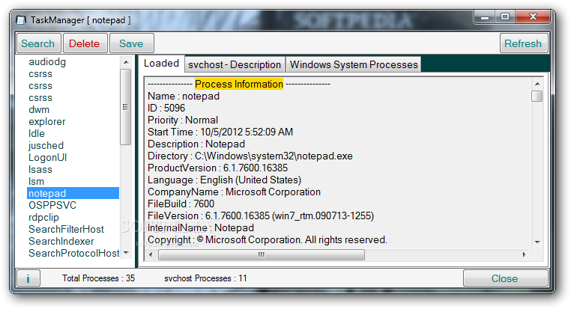Save the process information
This screenshot has height=309, width=571.
[x=131, y=43]
